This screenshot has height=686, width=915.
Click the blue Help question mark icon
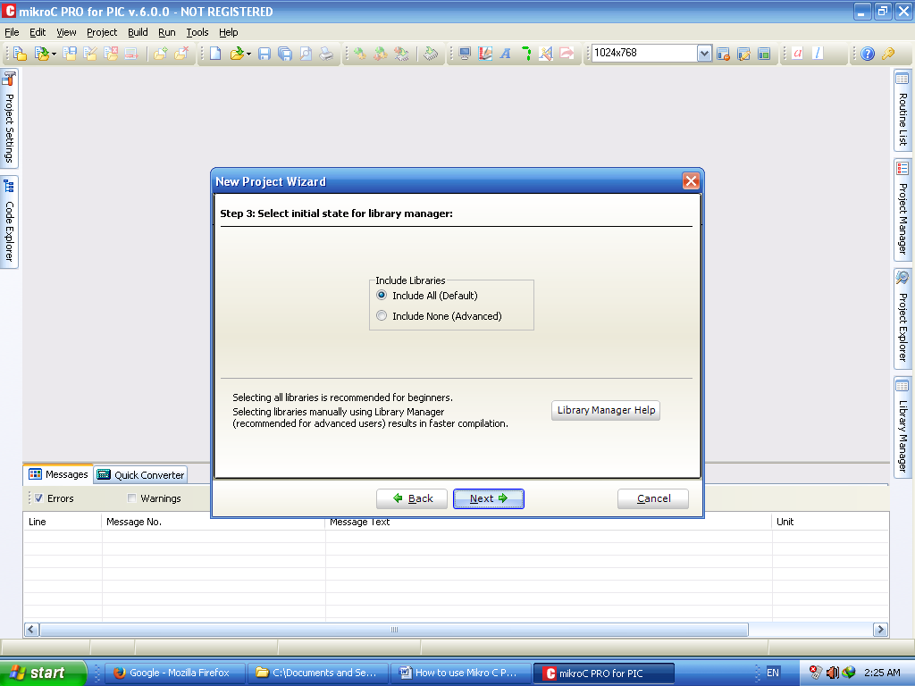click(x=868, y=54)
